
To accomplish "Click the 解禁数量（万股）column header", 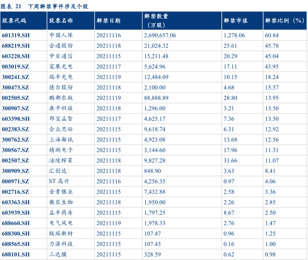I will tap(182, 20).
